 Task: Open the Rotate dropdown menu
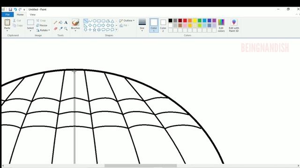click(x=43, y=30)
